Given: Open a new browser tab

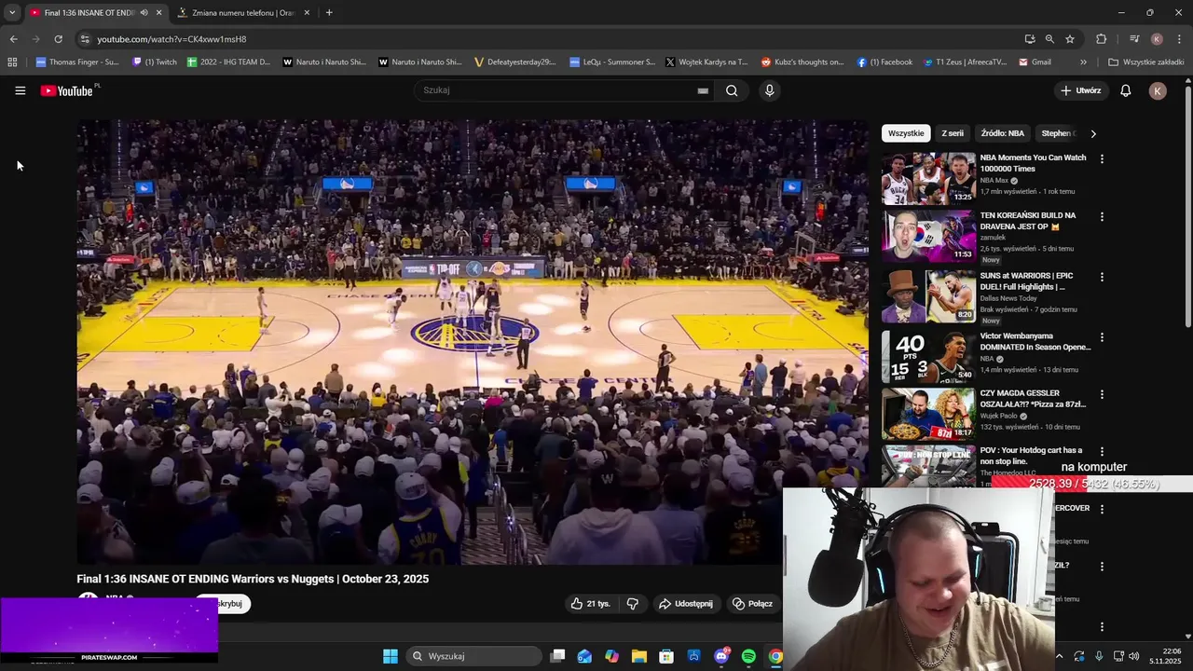Looking at the screenshot, I should coord(329,13).
